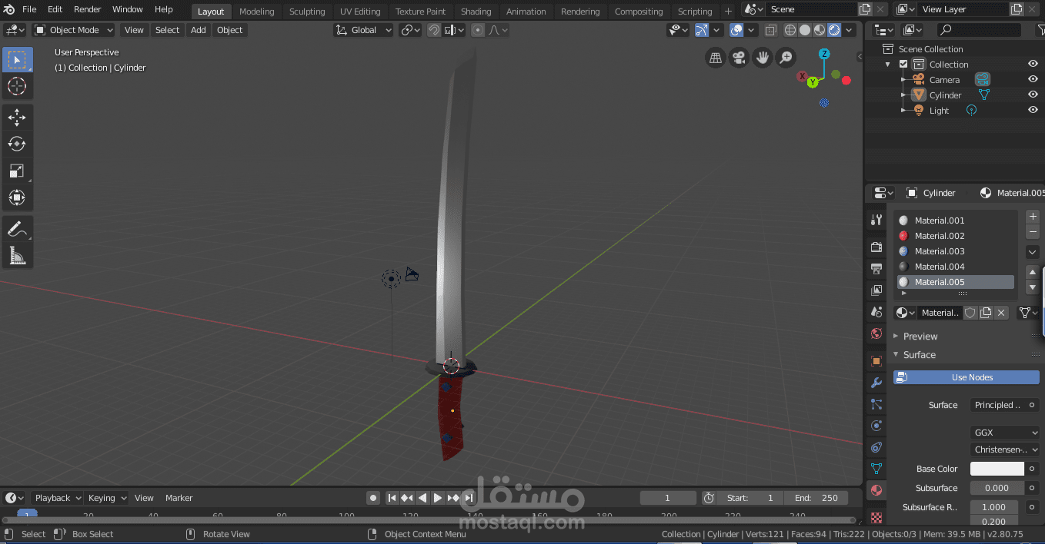Select the Move tool in the toolbar
The image size is (1045, 544).
tap(17, 117)
